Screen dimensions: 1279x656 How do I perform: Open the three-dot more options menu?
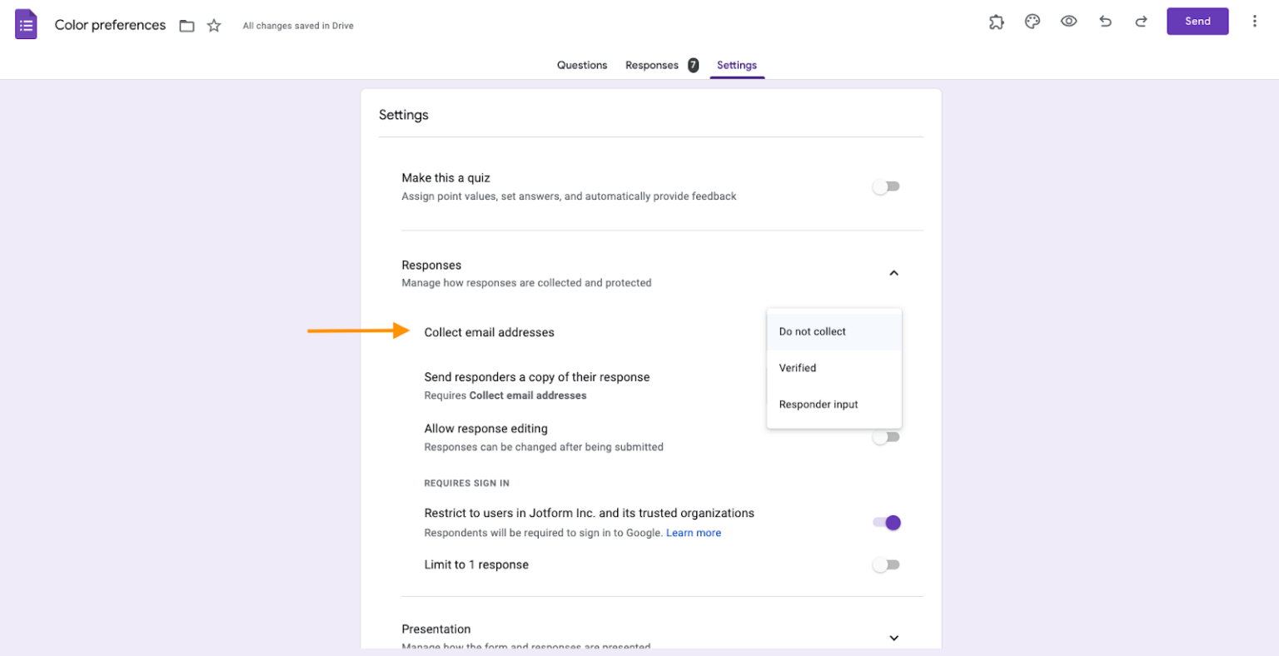tap(1255, 21)
